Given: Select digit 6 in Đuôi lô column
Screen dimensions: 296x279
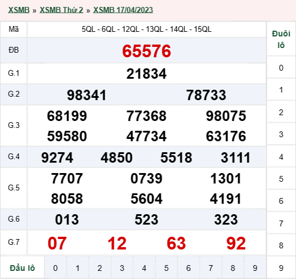Looking at the screenshot, I should point(281,201).
